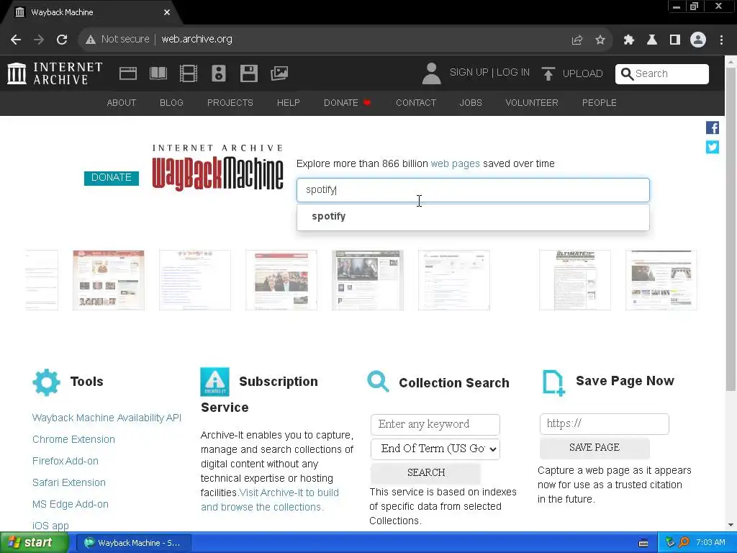The image size is (737, 553).
Task: Focus the Enter any keyword field
Action: pos(435,424)
